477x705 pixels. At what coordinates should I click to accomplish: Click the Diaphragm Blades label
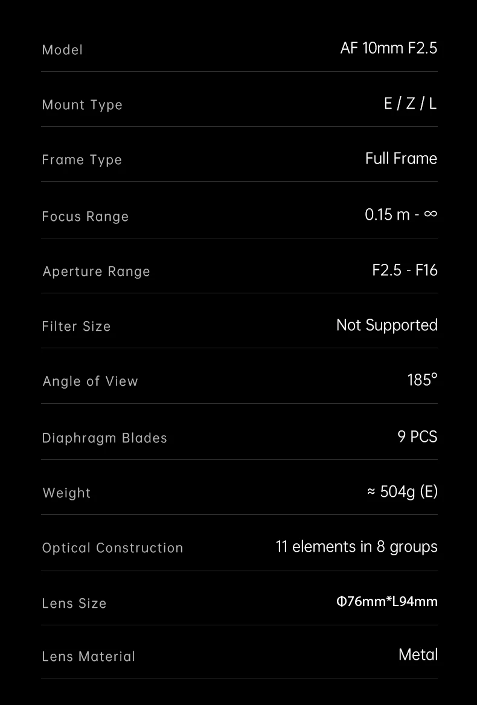(104, 438)
